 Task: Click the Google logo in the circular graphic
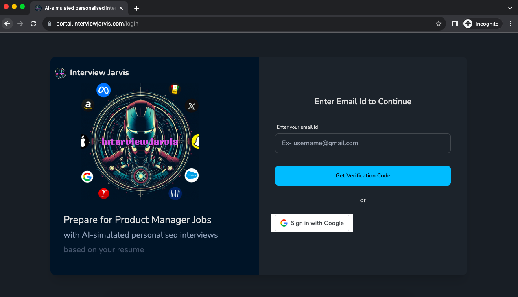(87, 177)
